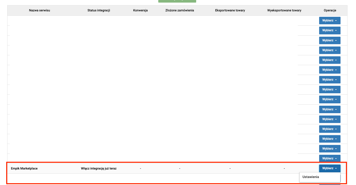Click the Konwersja column header

click(x=140, y=10)
